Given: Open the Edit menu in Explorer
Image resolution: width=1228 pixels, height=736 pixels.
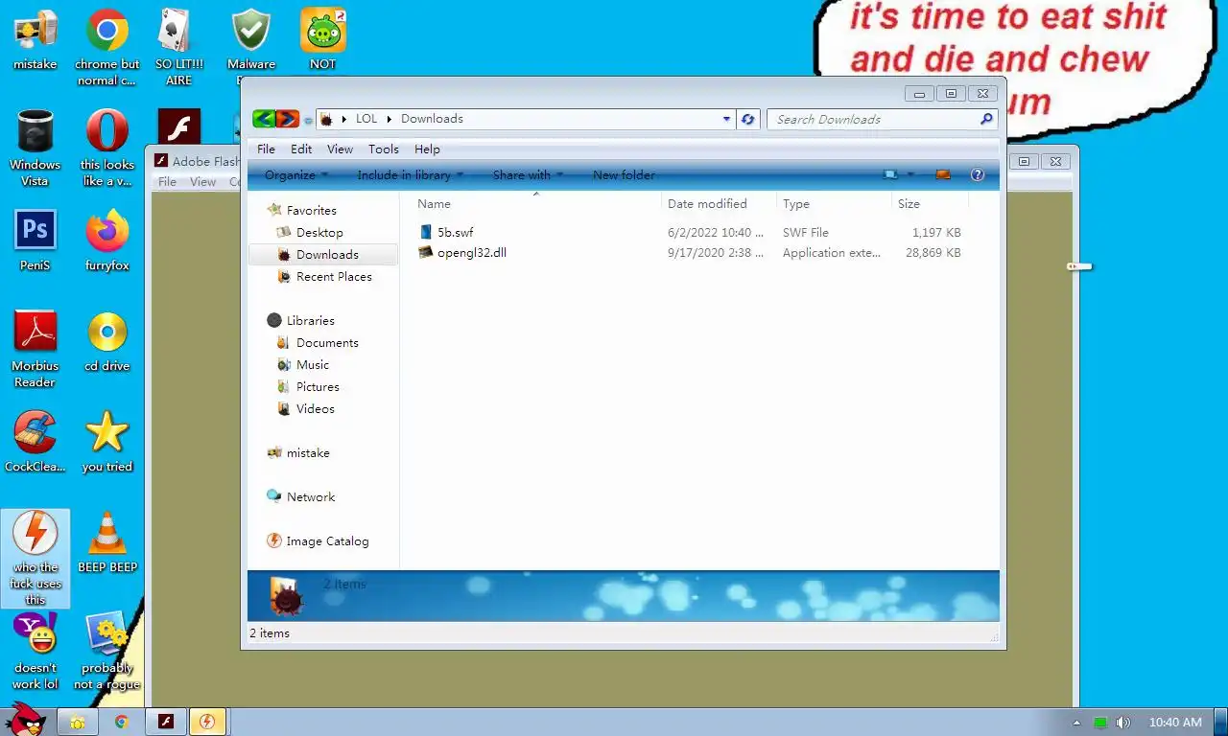Looking at the screenshot, I should coord(301,149).
